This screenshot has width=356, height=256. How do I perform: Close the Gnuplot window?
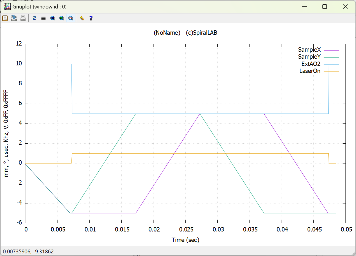[345, 7]
